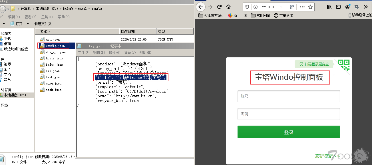The height and width of the screenshot is (165, 372).
Task: Click the tracking protection shield icon
Action: pyautogui.click(x=247, y=7)
